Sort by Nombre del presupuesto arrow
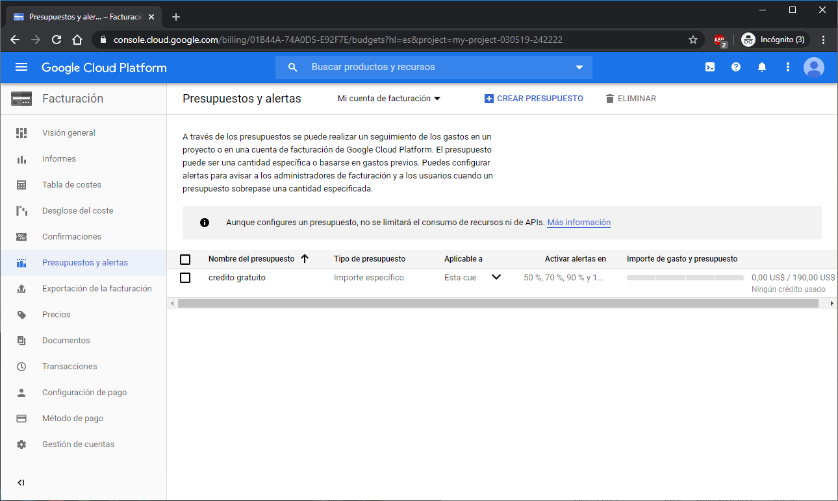The image size is (838, 501). pyautogui.click(x=305, y=259)
